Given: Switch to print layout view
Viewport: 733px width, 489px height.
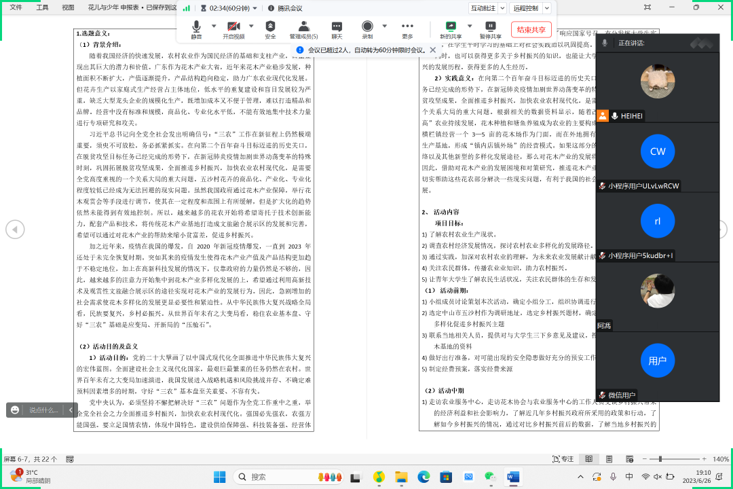Looking at the screenshot, I should pyautogui.click(x=609, y=459).
